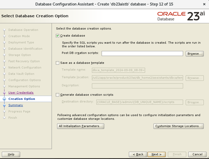
Task: Click the User Credentials step bullet icon
Action: point(4,93)
